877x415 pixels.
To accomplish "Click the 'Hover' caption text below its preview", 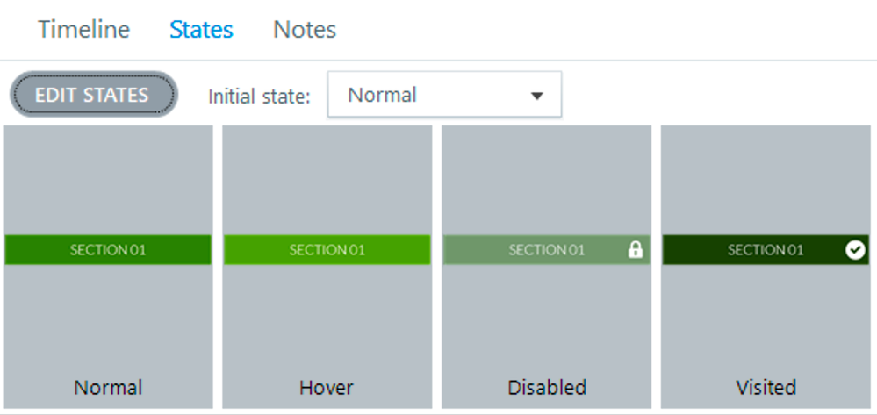I will click(x=327, y=387).
